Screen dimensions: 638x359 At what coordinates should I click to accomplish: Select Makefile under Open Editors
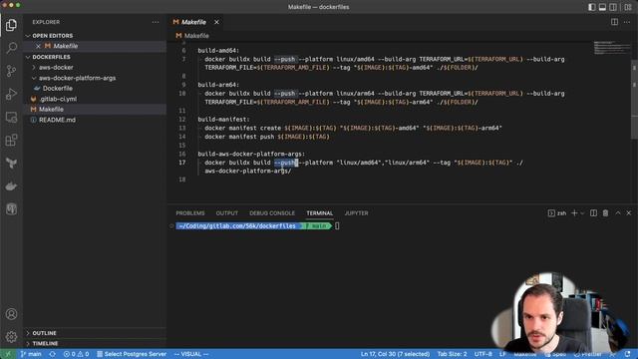(65, 46)
